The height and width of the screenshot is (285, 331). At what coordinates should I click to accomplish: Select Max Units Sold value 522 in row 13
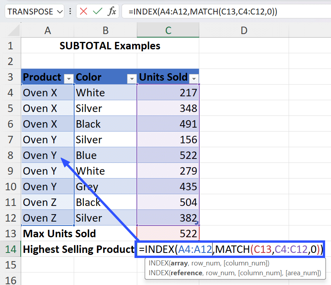[x=168, y=234]
